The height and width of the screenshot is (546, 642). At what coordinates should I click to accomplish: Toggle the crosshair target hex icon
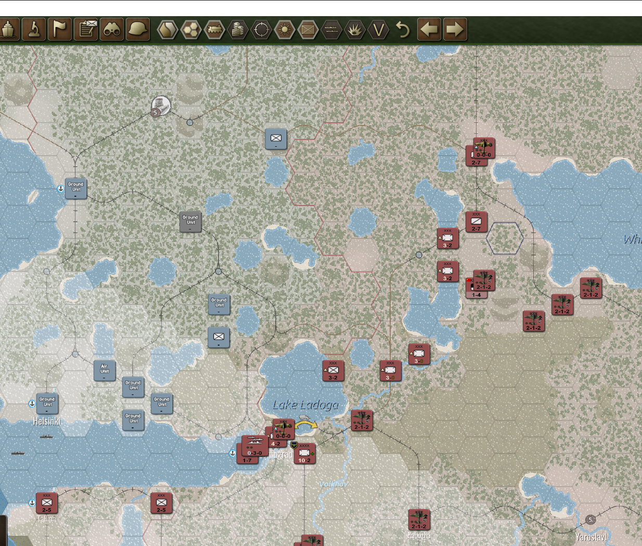click(x=261, y=30)
